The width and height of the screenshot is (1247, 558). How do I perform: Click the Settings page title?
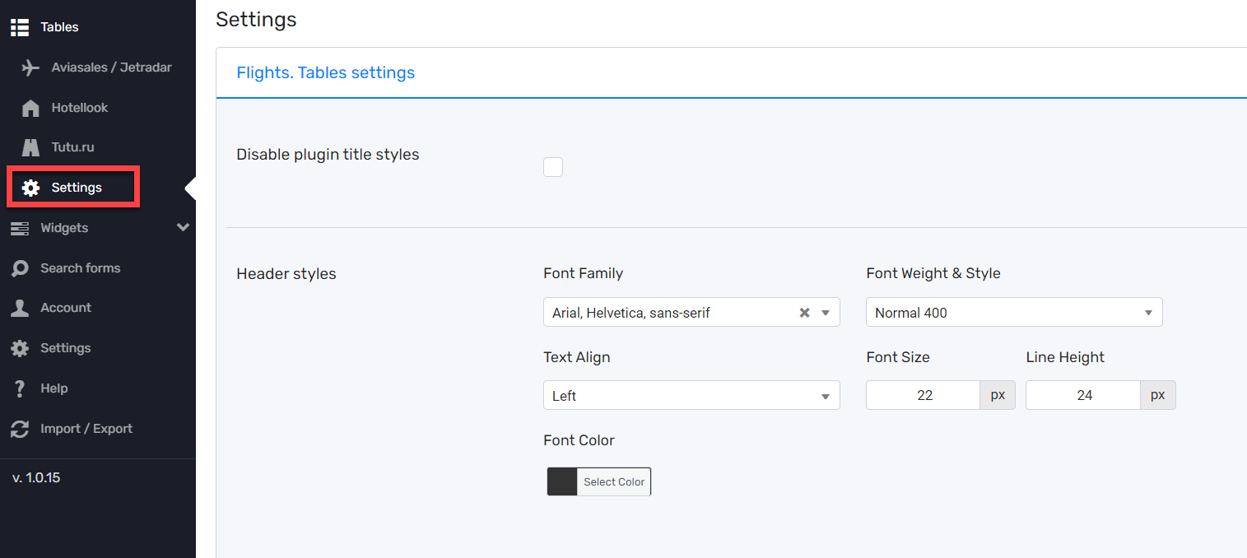coord(256,20)
